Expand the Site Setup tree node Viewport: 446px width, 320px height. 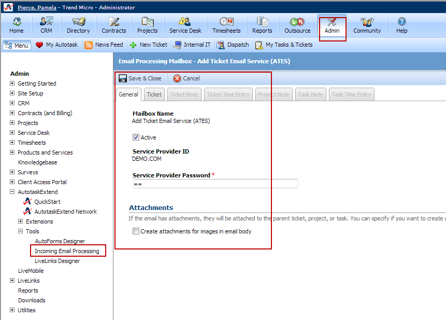(12, 93)
